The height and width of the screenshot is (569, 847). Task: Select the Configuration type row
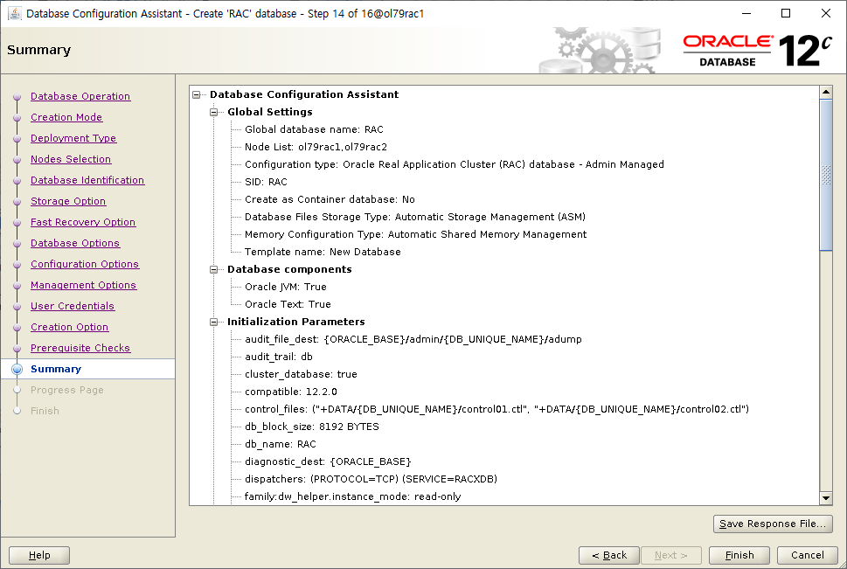tap(455, 164)
